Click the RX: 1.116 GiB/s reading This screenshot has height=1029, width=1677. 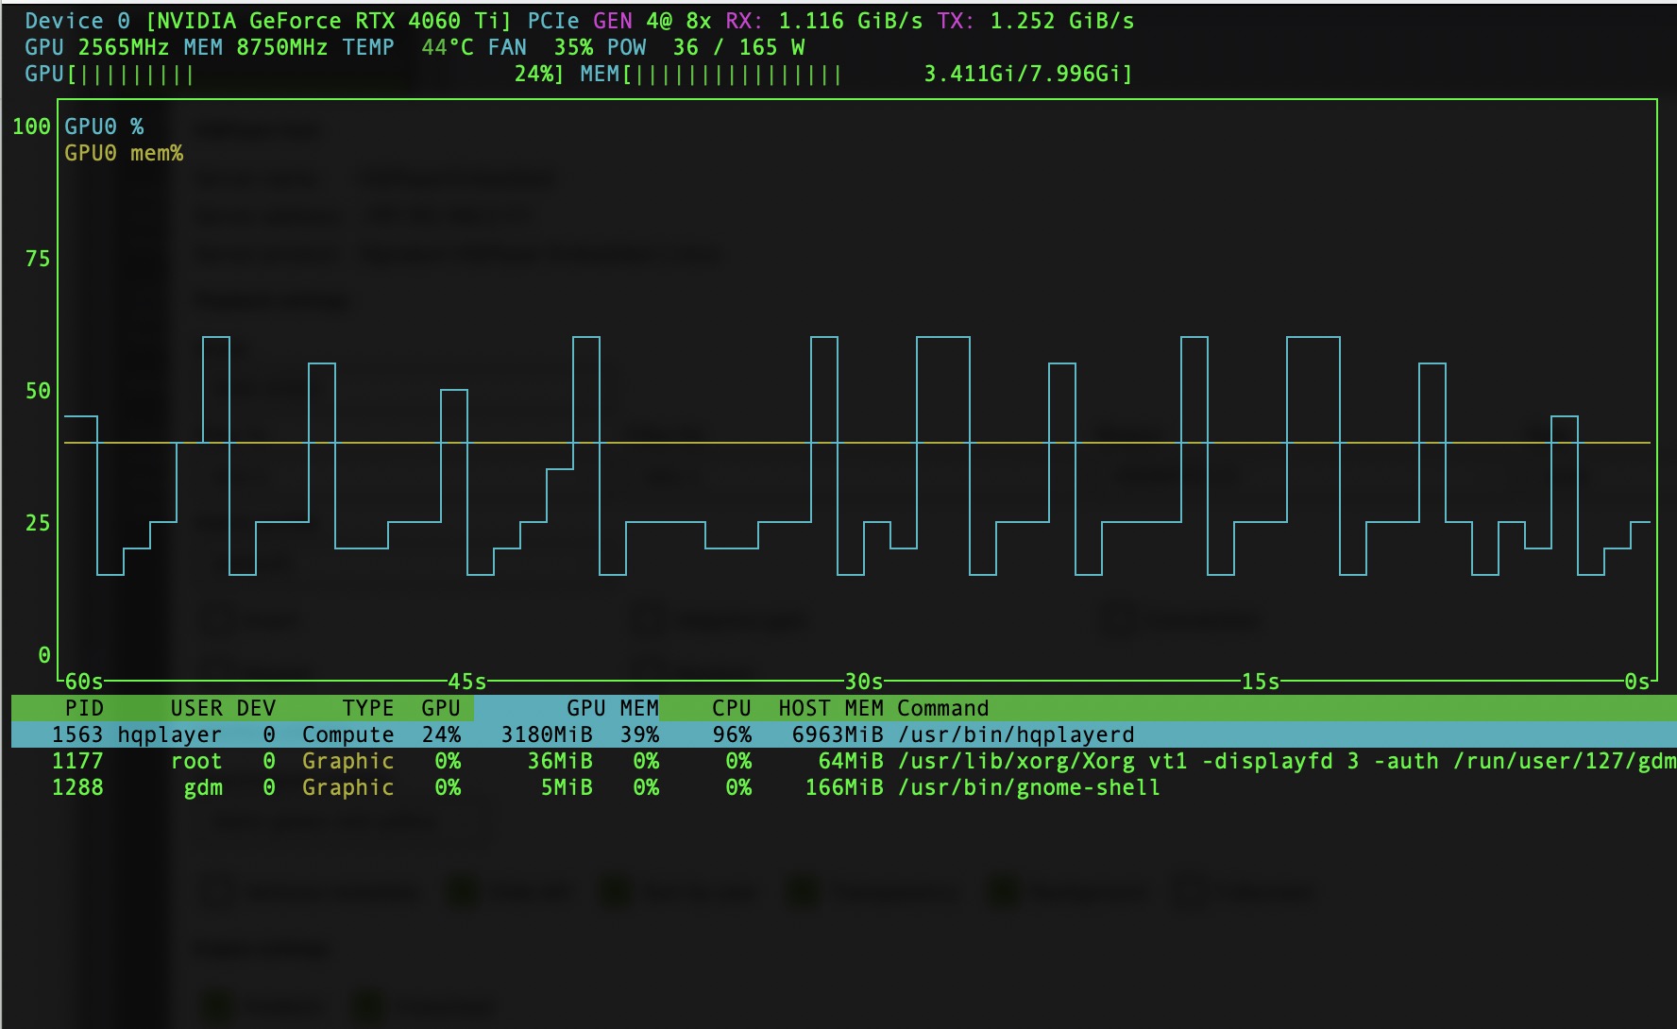pyautogui.click(x=824, y=21)
